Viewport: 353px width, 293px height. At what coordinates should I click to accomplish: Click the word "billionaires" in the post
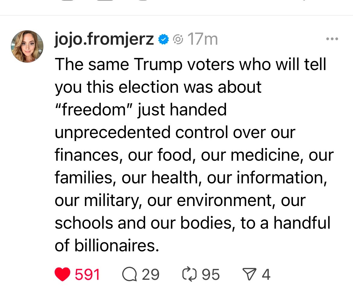[x=116, y=246]
